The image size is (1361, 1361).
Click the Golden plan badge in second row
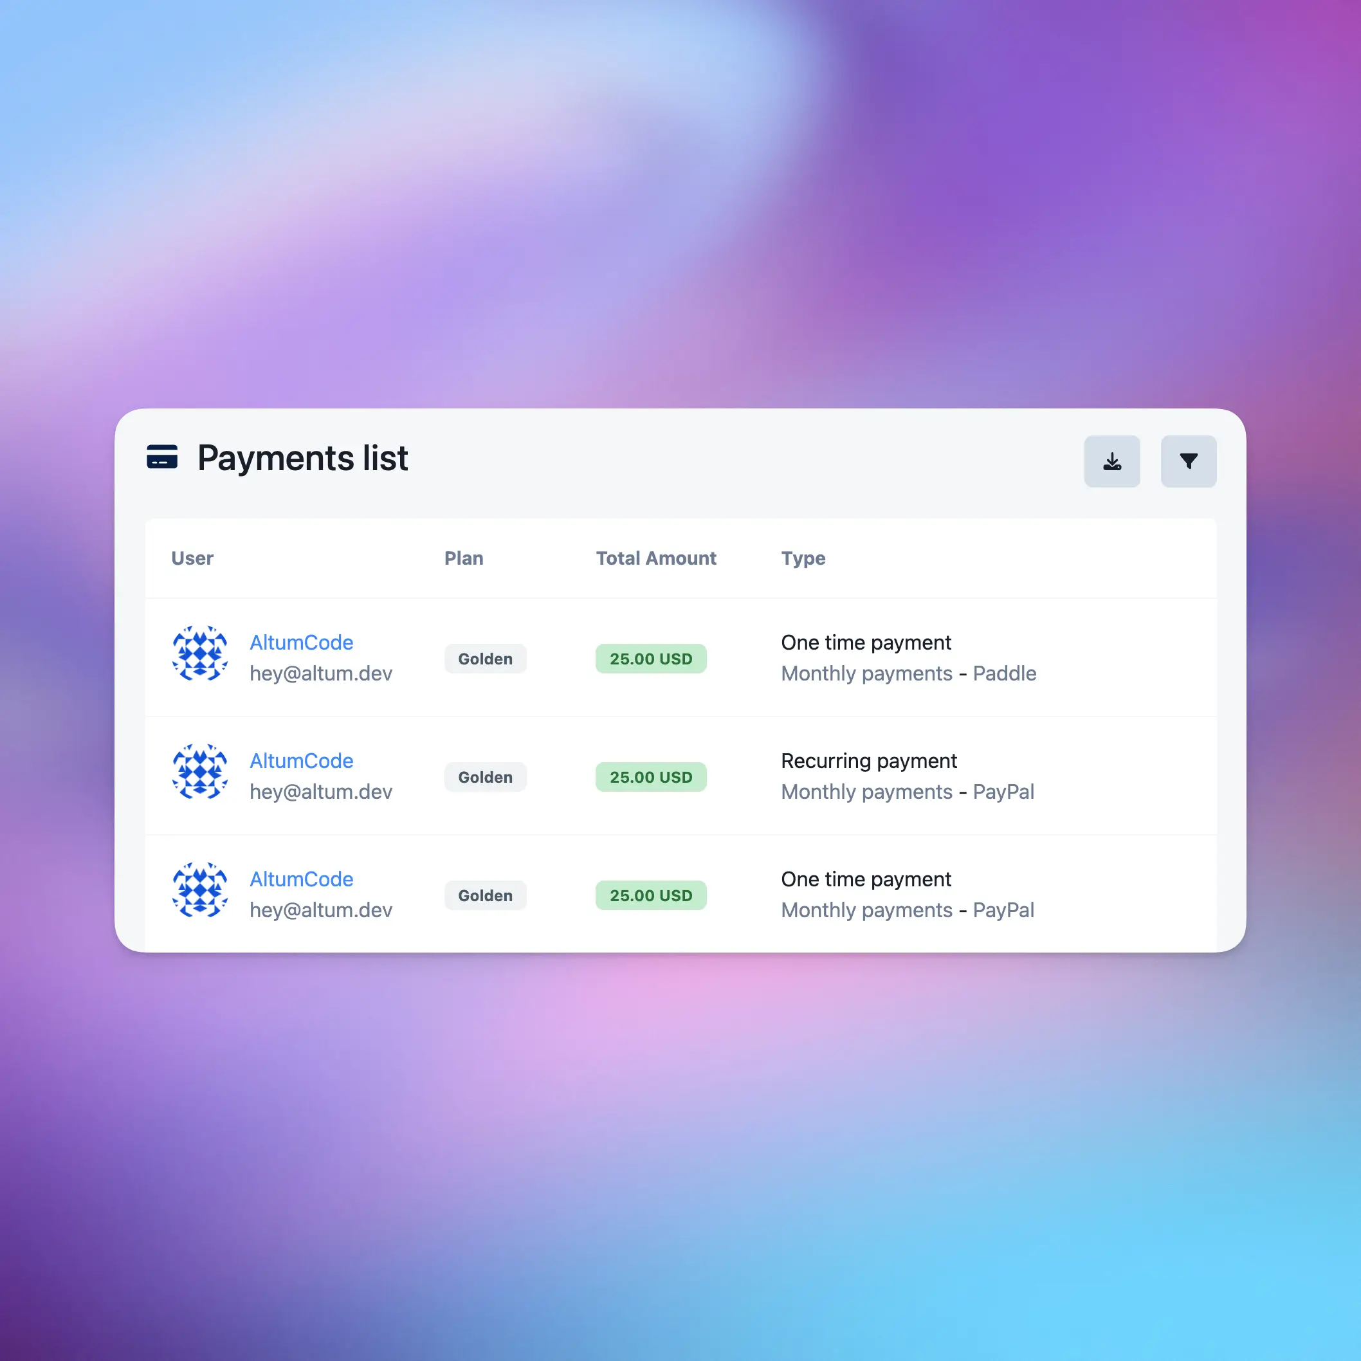tap(486, 777)
